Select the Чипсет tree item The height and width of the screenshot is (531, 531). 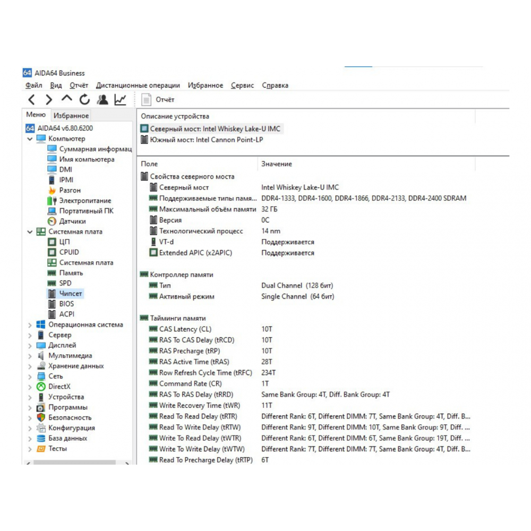[x=65, y=294]
